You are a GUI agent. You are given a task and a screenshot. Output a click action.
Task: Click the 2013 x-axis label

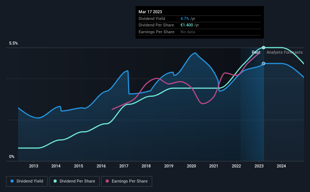click(33, 166)
